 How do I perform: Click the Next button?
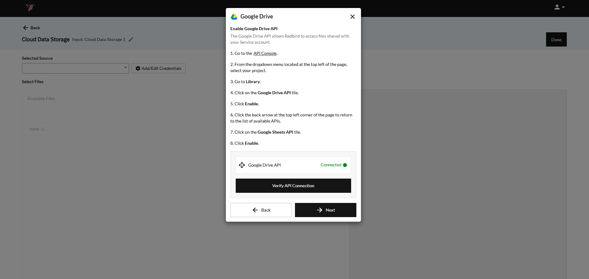[x=326, y=210]
